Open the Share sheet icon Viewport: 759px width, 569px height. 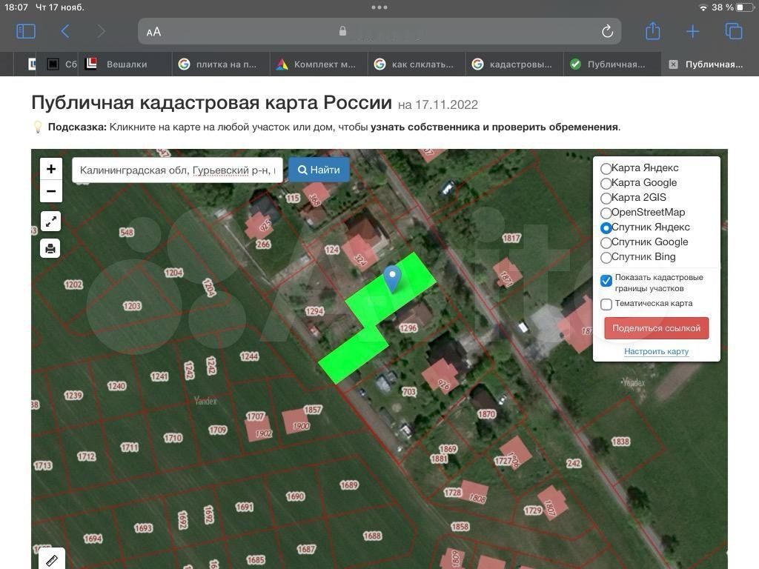[x=652, y=31]
